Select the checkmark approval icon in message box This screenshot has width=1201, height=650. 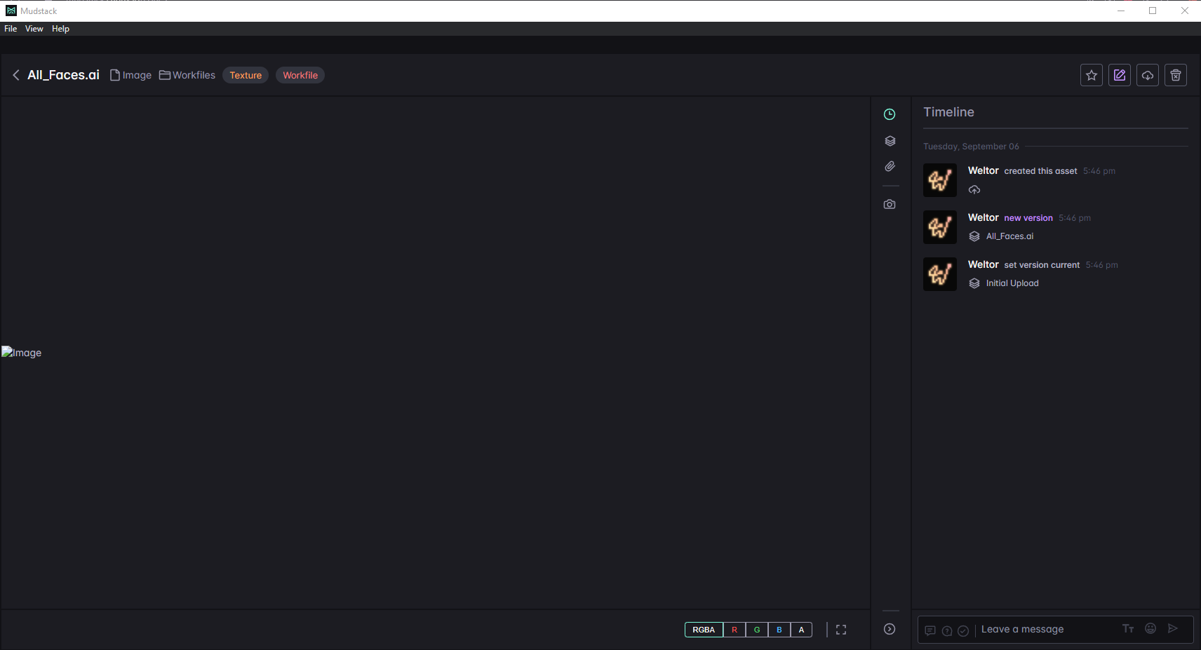(963, 630)
